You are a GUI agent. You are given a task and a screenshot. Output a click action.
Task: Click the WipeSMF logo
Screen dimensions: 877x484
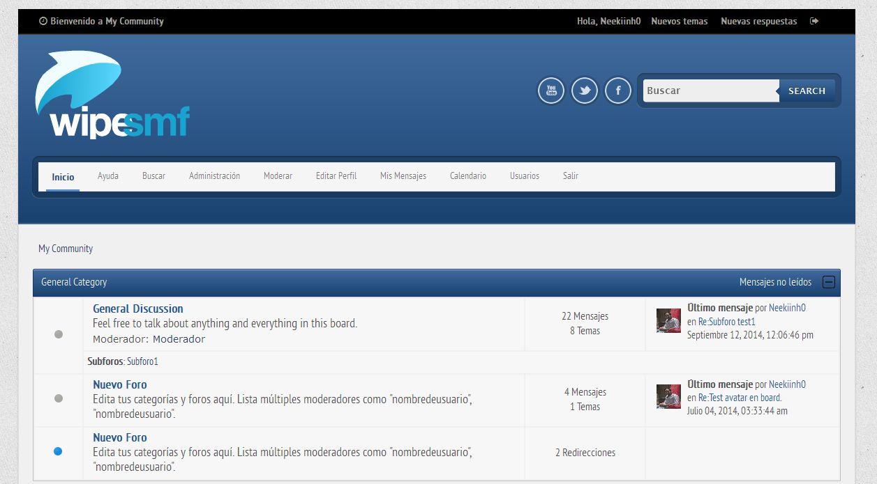(112, 95)
